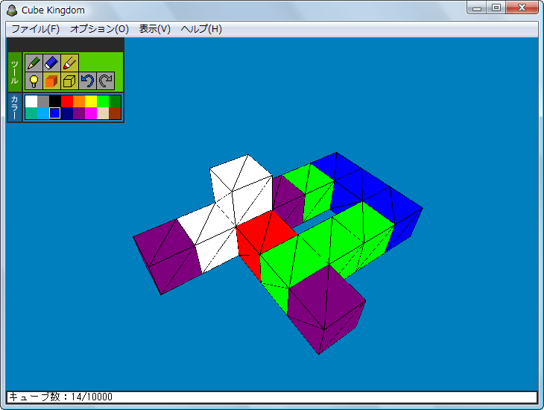Pick the beige color swatch

103,113
